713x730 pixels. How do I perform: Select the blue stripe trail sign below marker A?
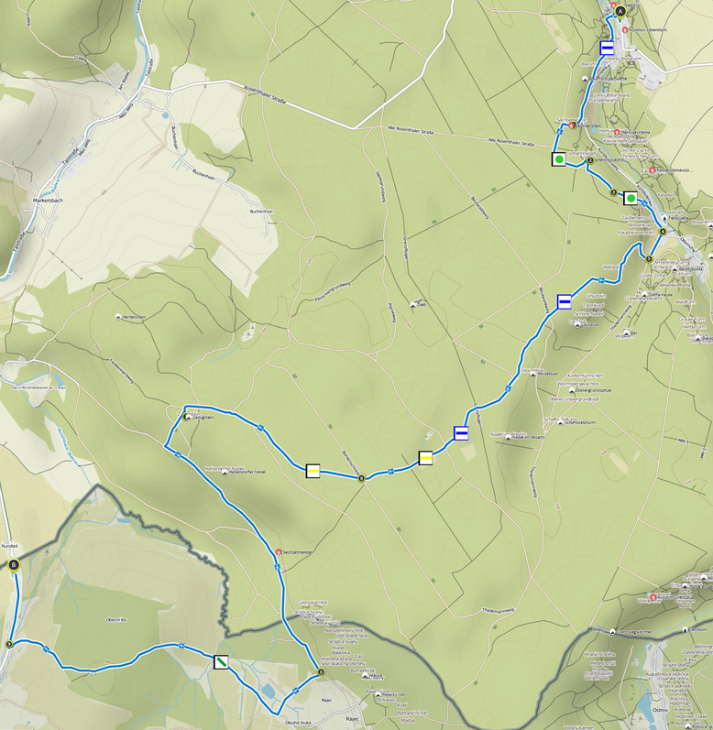[x=607, y=48]
